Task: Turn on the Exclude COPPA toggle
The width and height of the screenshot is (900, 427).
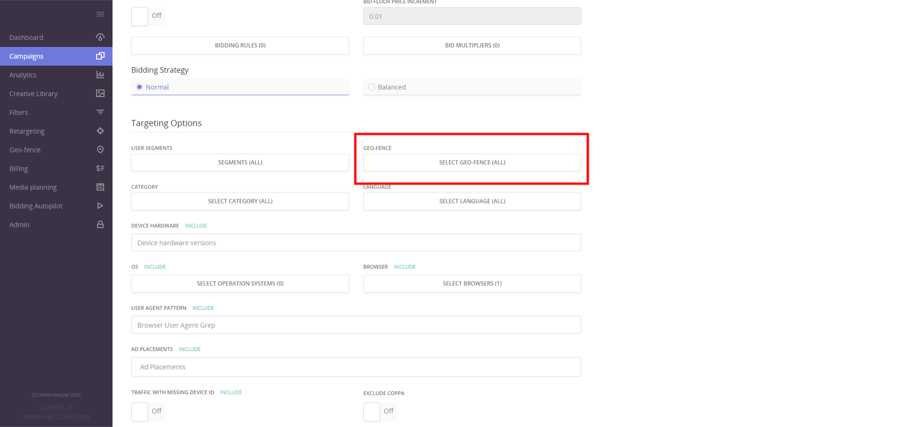Action: pos(371,412)
